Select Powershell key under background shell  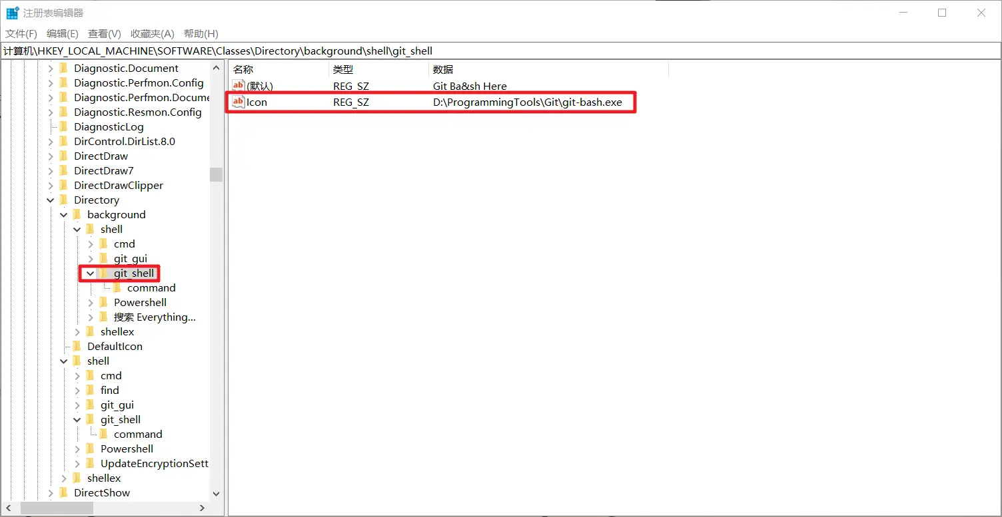pos(140,302)
